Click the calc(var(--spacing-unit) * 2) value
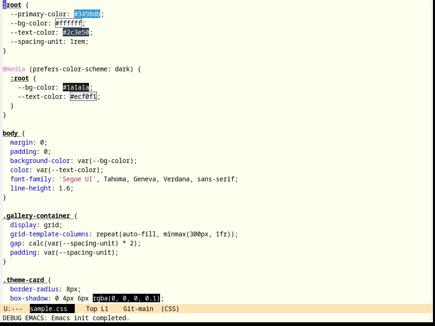435x326 pixels. tap(83, 243)
